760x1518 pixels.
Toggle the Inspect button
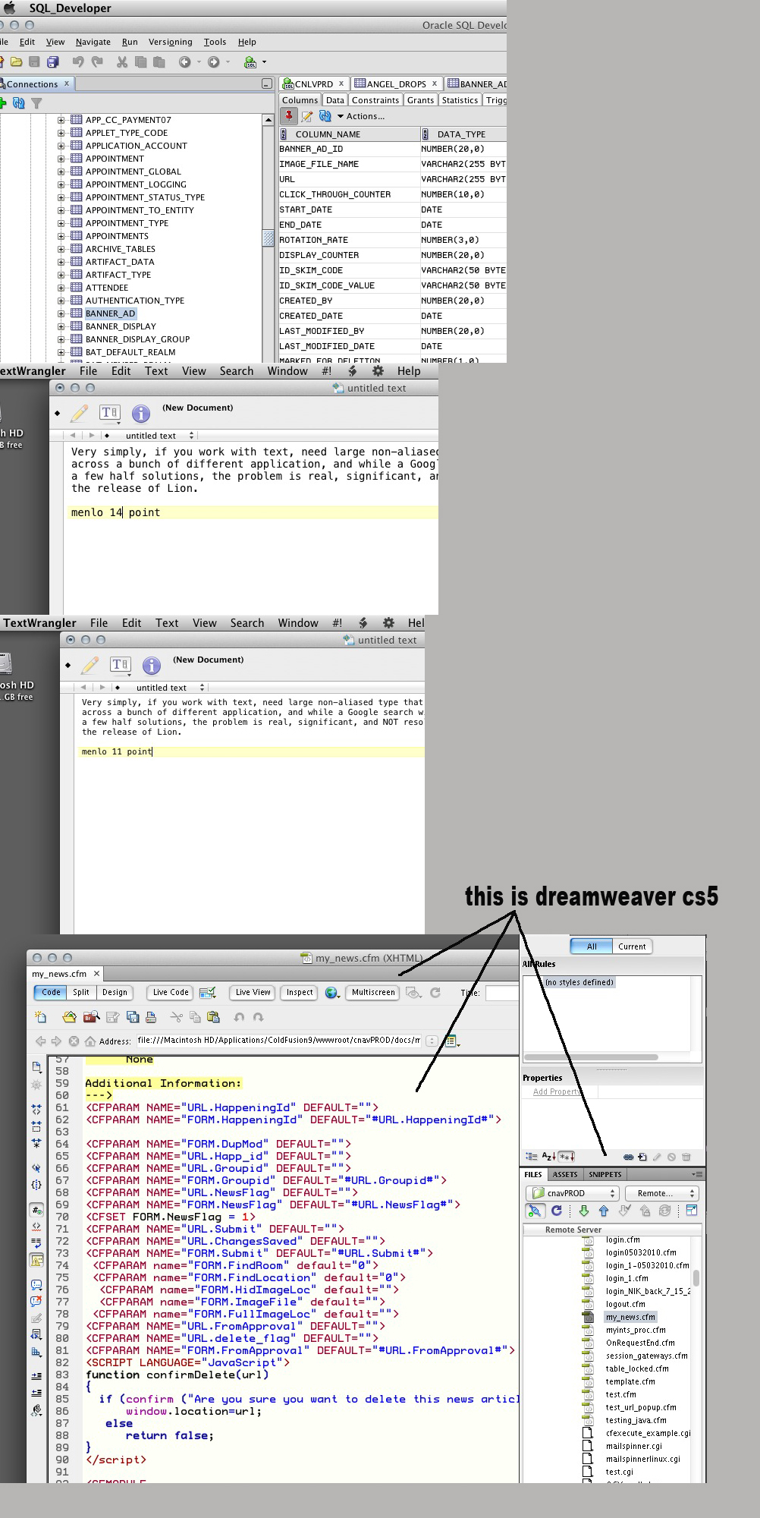[x=300, y=992]
